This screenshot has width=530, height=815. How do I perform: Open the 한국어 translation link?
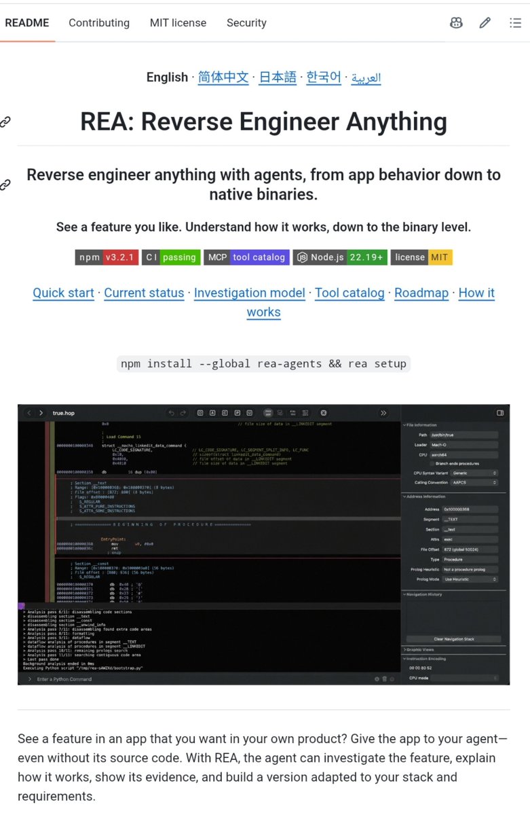pos(324,77)
